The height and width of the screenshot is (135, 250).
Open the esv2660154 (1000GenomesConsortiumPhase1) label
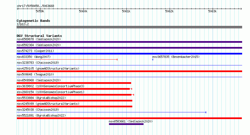[x=51, y=92]
